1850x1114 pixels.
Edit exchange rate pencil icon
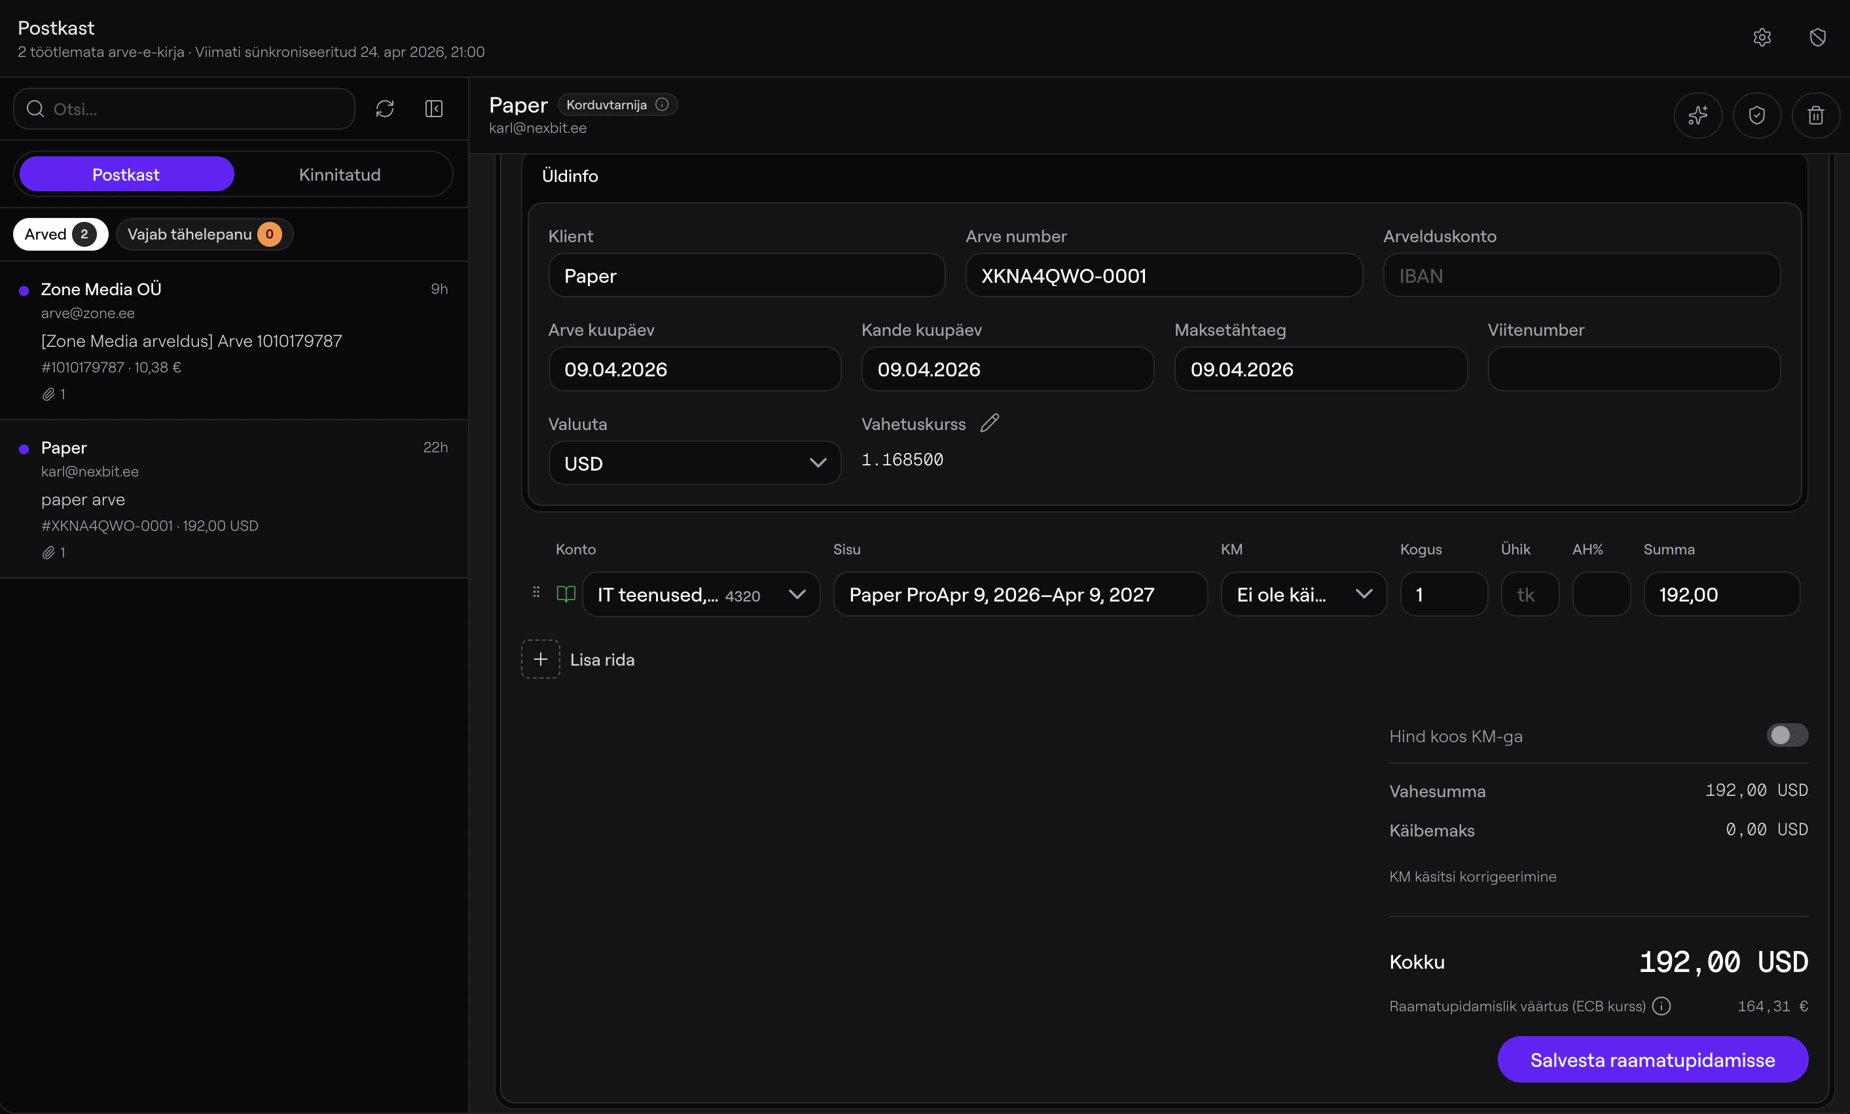tap(990, 423)
